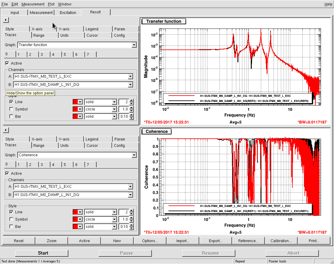Image resolution: width=334 pixels, height=264 pixels.
Task: Expand upper channel A TEST_L_EXC dropdown
Action: click(130, 76)
